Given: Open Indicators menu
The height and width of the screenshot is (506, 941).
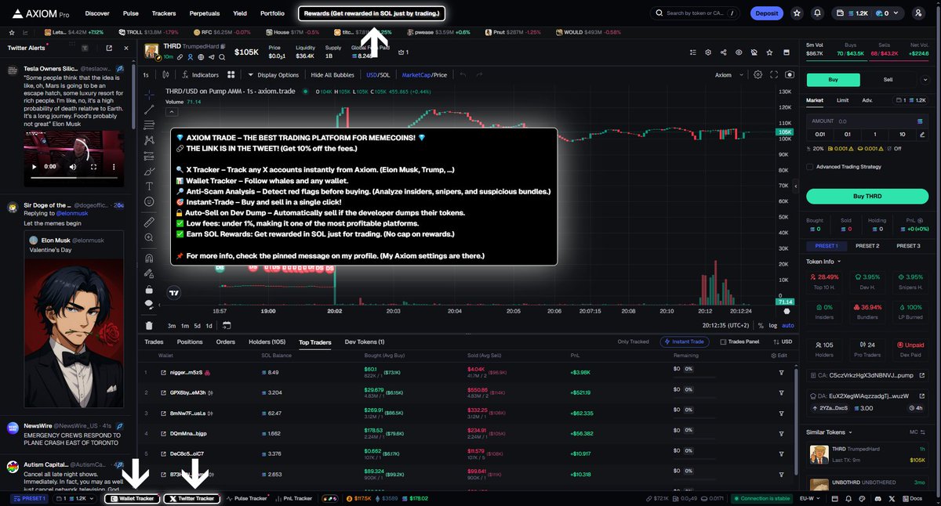Looking at the screenshot, I should point(201,75).
